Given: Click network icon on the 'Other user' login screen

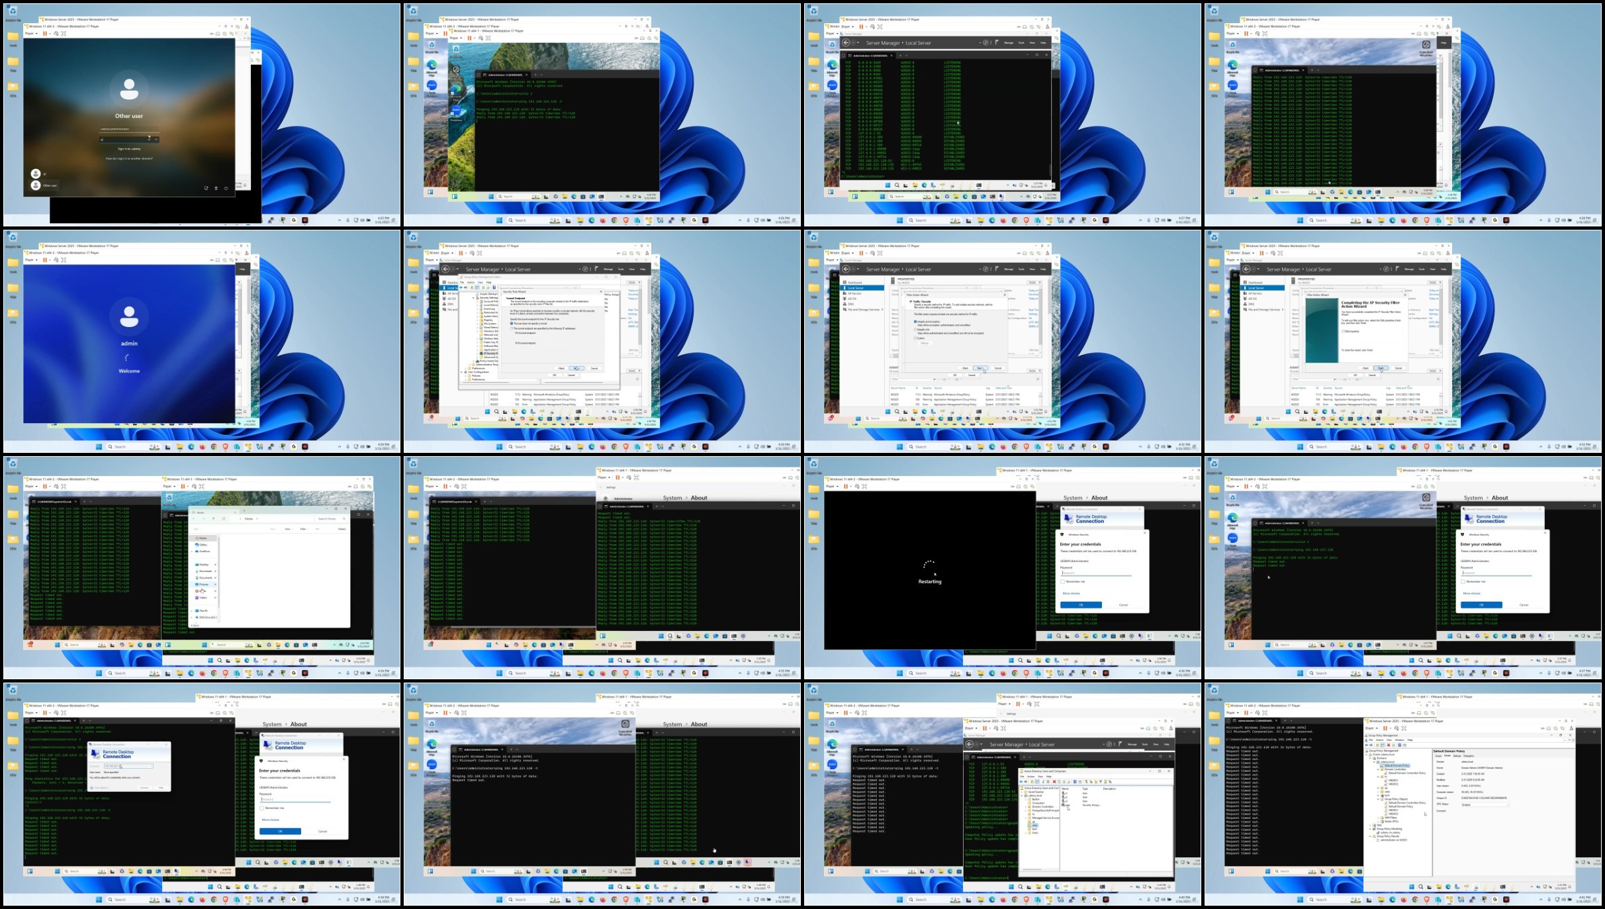Looking at the screenshot, I should tap(206, 188).
